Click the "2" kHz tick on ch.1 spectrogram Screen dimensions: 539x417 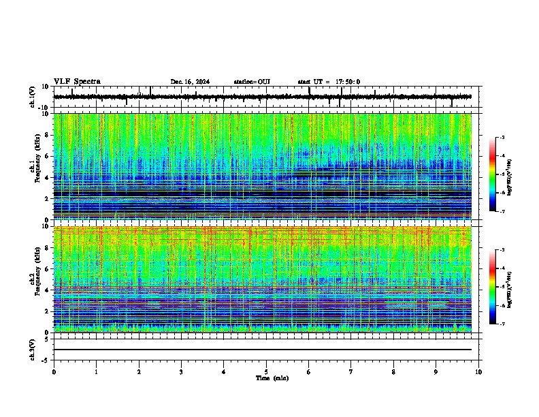pyautogui.click(x=47, y=198)
